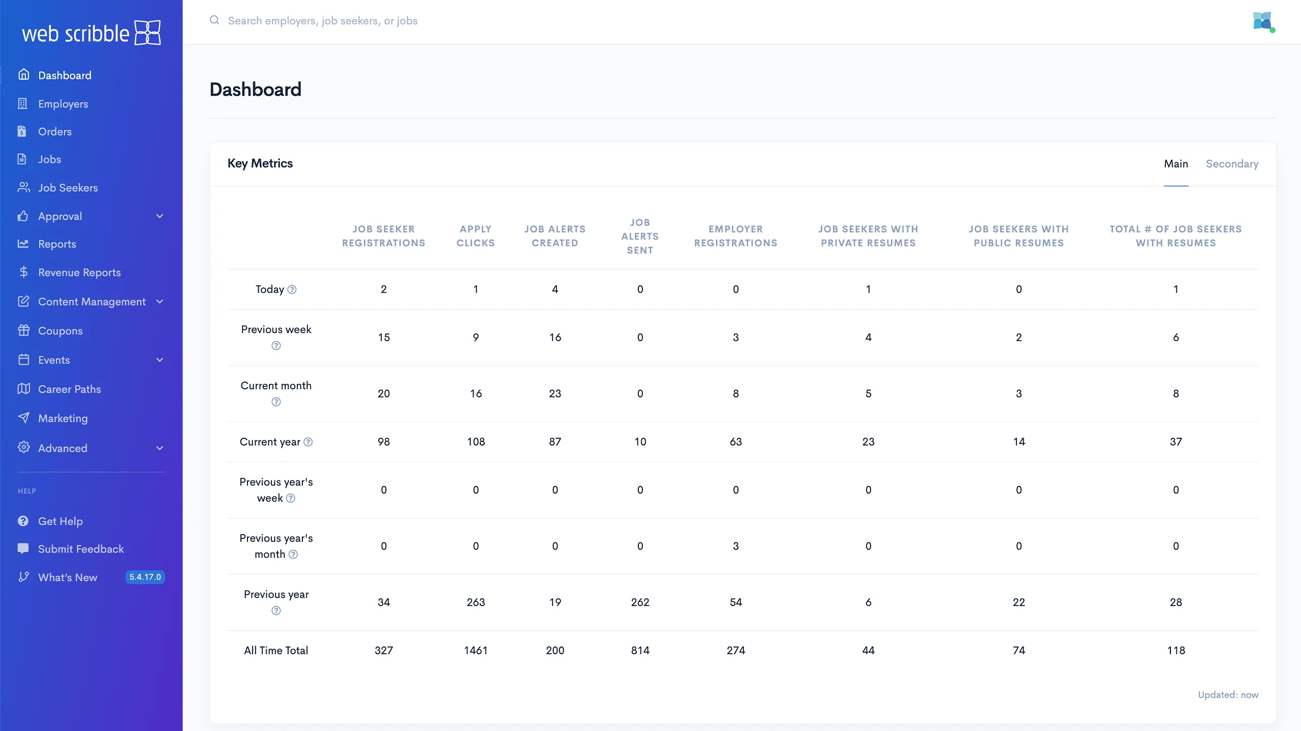Focus the employers, job seekers search field

323,21
